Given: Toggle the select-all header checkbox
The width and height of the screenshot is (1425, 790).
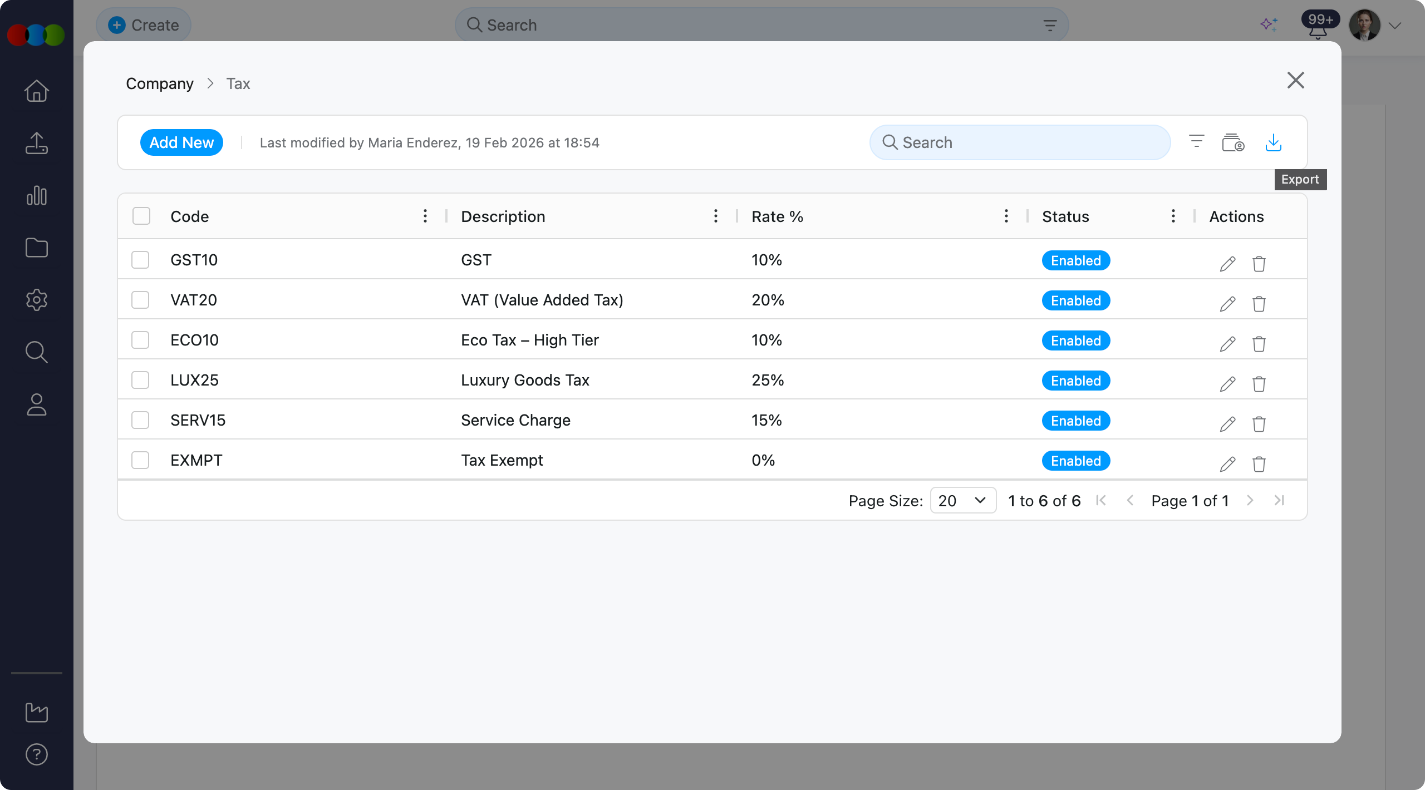Looking at the screenshot, I should coord(141,216).
